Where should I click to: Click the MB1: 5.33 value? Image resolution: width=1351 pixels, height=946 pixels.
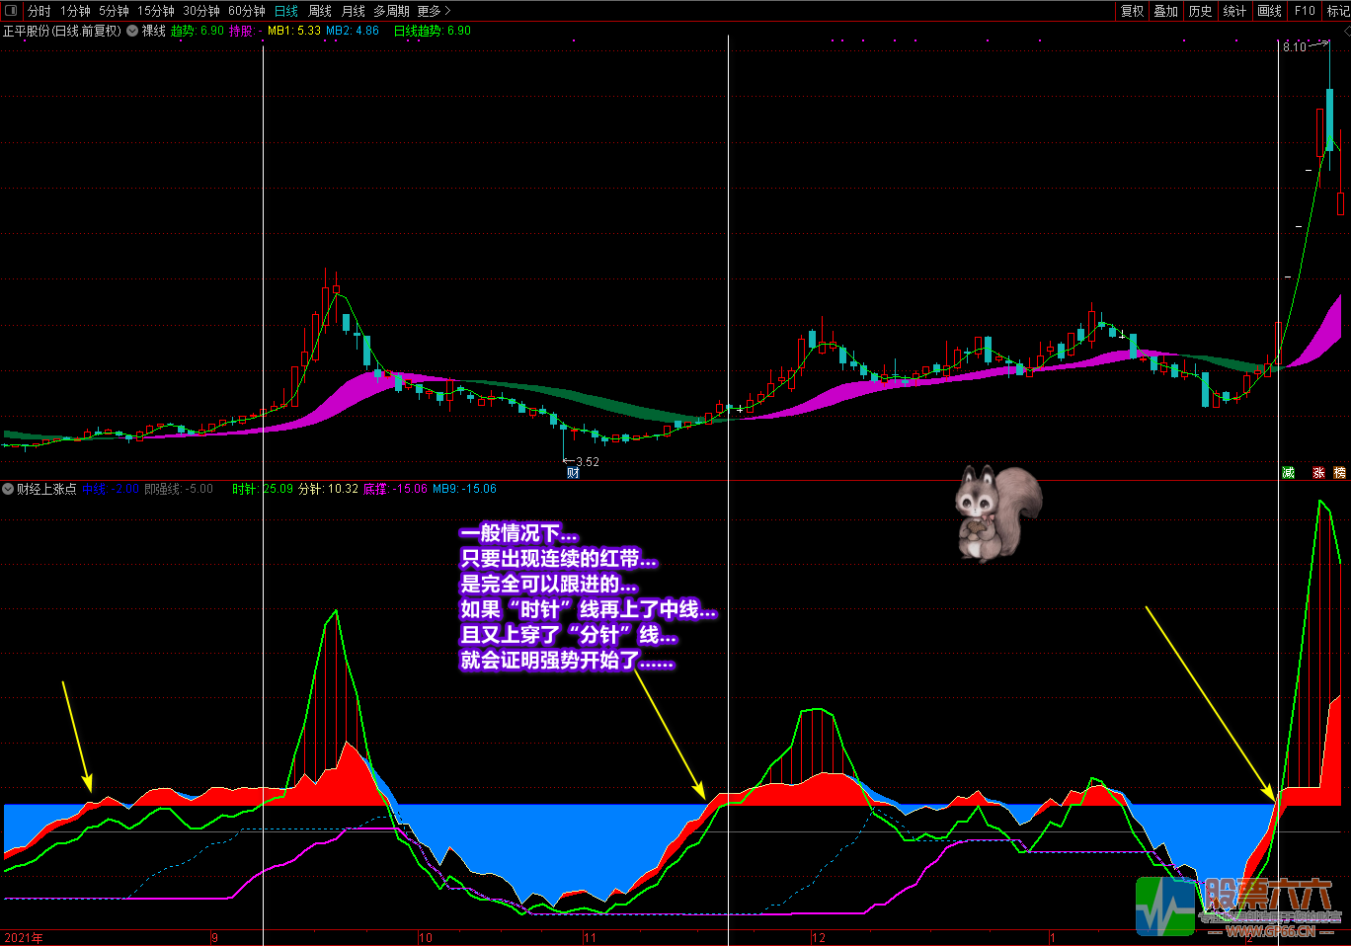(x=294, y=31)
